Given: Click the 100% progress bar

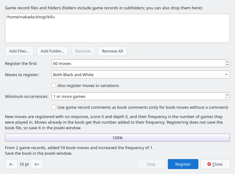Looking at the screenshot, I should click(118, 138).
